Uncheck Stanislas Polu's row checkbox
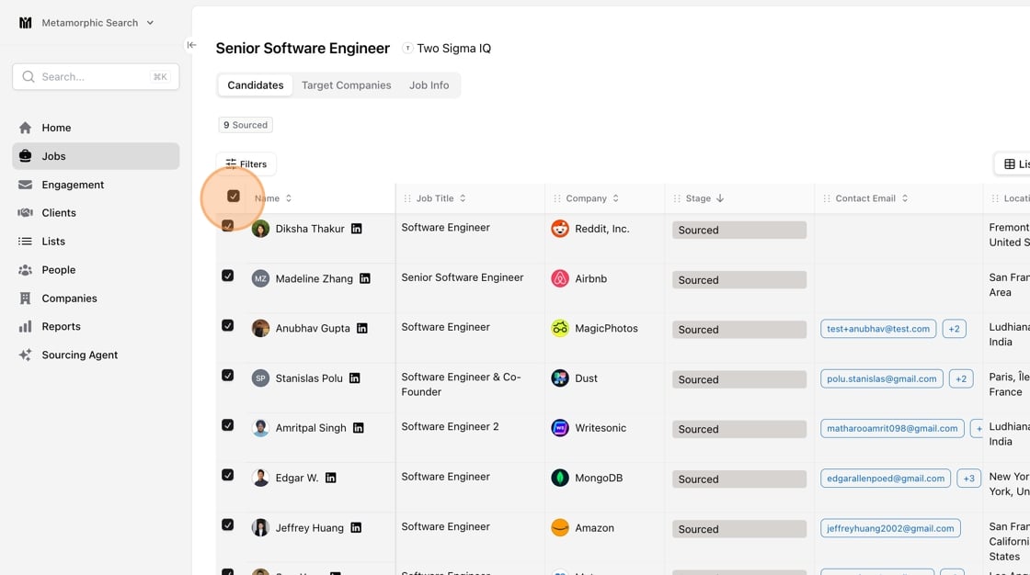This screenshot has width=1030, height=575. [x=227, y=376]
